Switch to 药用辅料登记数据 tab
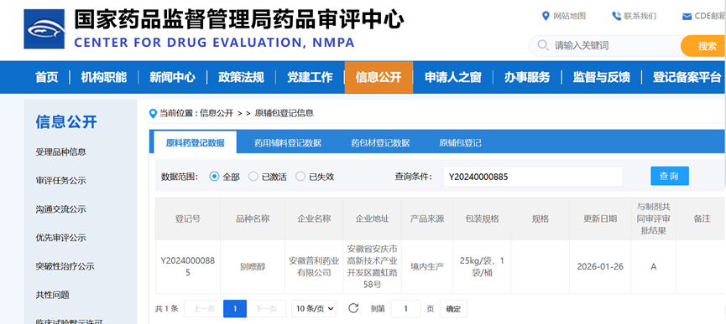Image resolution: width=726 pixels, height=324 pixels. pyautogui.click(x=288, y=142)
